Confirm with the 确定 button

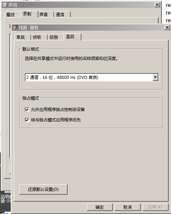(100, 207)
